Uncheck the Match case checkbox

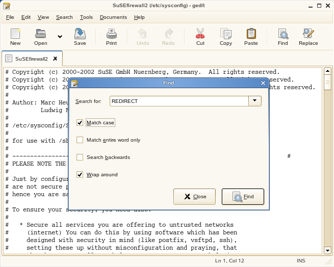[x=80, y=123]
